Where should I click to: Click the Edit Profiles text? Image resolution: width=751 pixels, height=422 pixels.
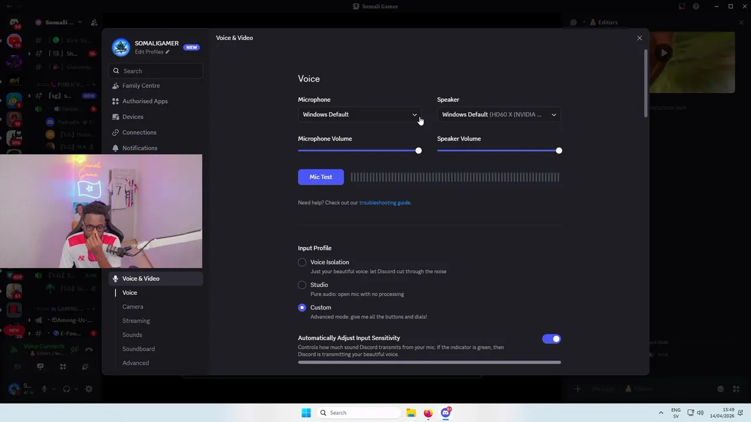coord(149,52)
